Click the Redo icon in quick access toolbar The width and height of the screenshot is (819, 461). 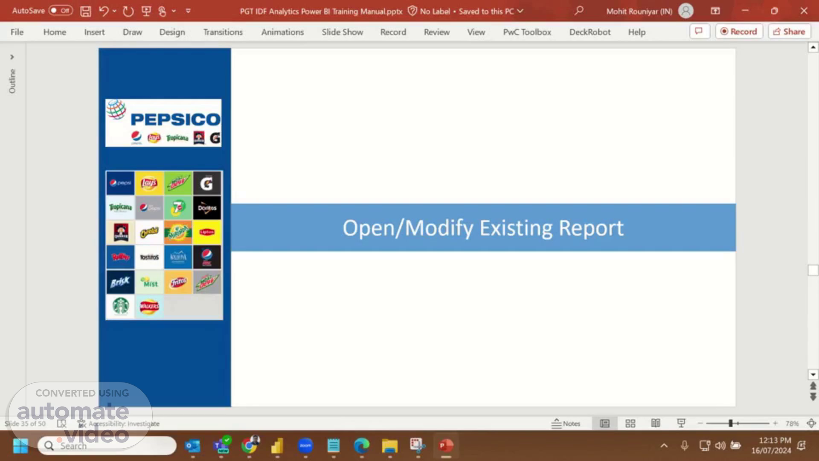coord(128,11)
